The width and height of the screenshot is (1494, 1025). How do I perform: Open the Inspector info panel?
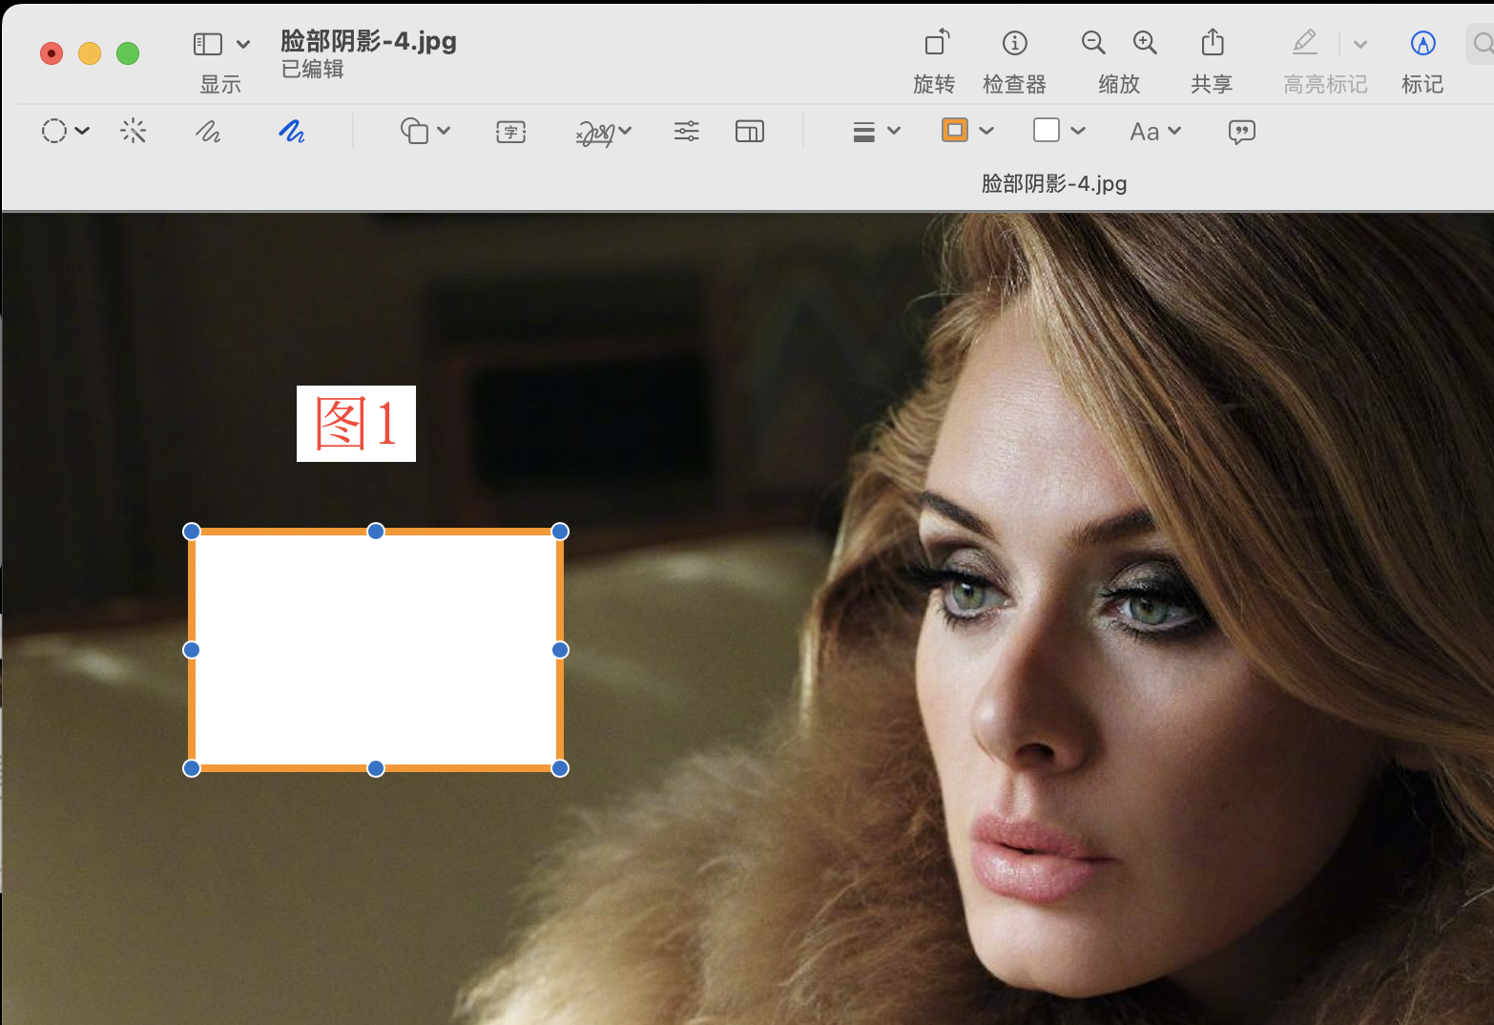(x=1014, y=43)
